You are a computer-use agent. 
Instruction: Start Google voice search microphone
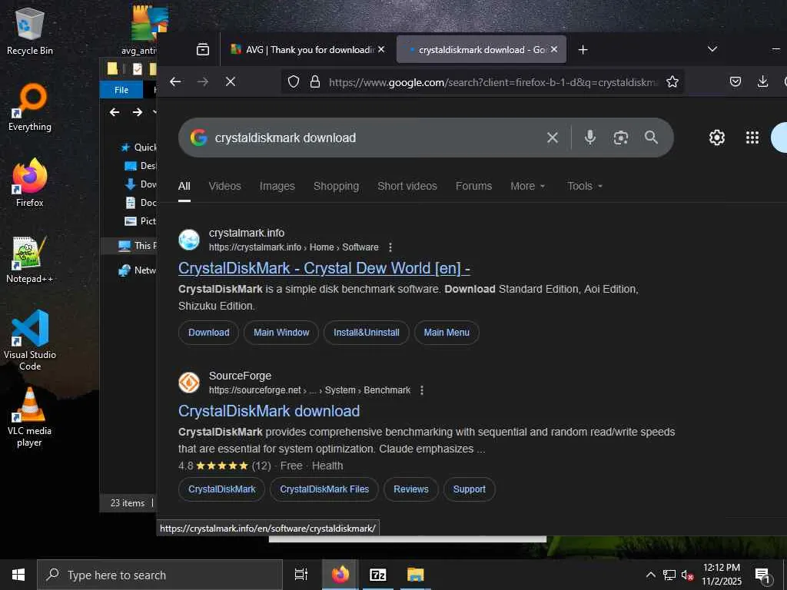click(590, 138)
